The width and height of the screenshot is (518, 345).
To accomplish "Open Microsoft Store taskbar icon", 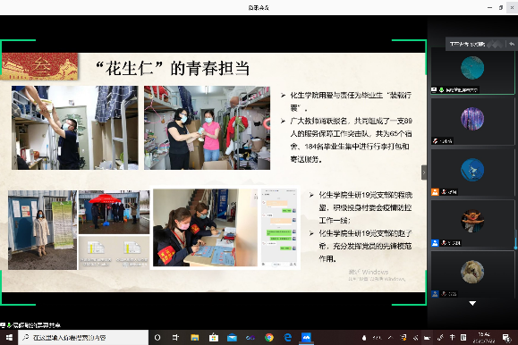I will (214, 338).
